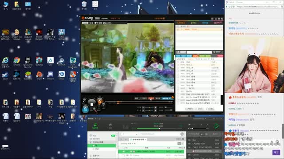
Task: Adjust the Melon volume slider
Action: (198, 129)
